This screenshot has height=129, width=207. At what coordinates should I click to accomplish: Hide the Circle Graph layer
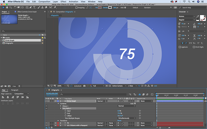[x=46, y=101]
